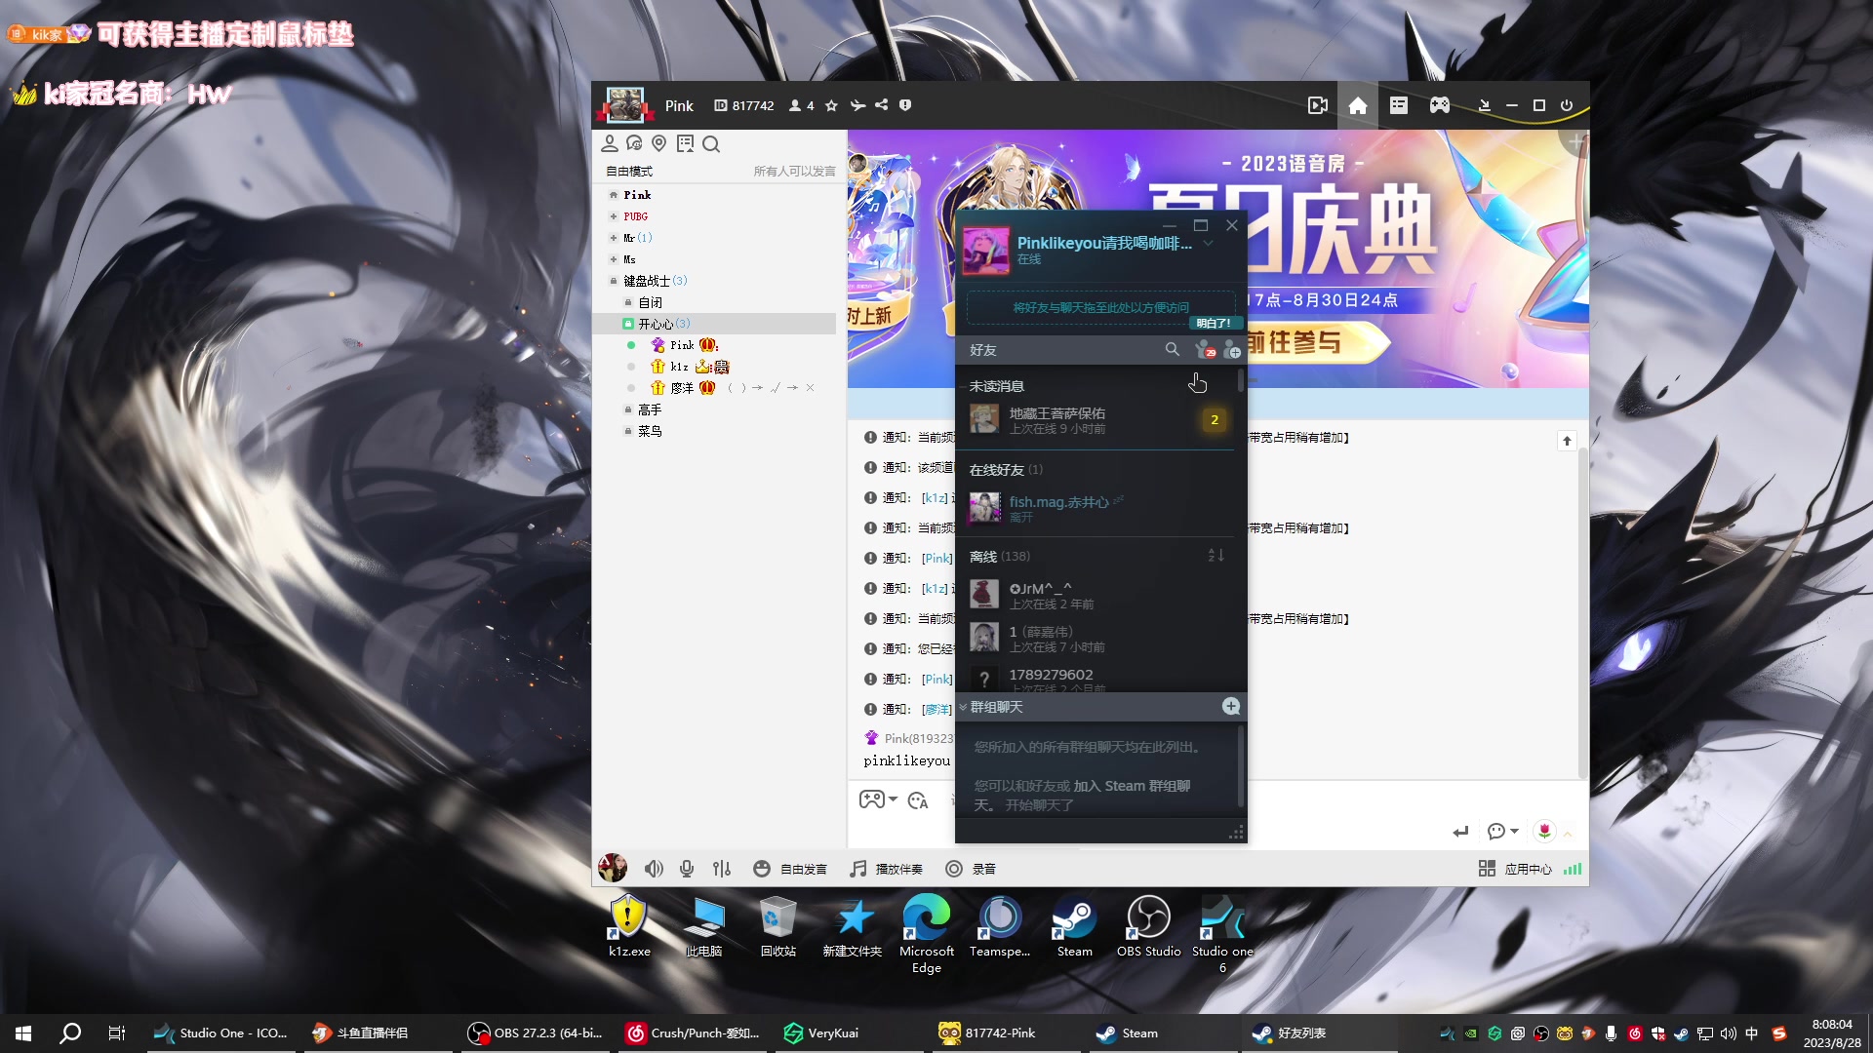This screenshot has width=1873, height=1053.
Task: Click user k1z in the channel list
Action: [679, 367]
